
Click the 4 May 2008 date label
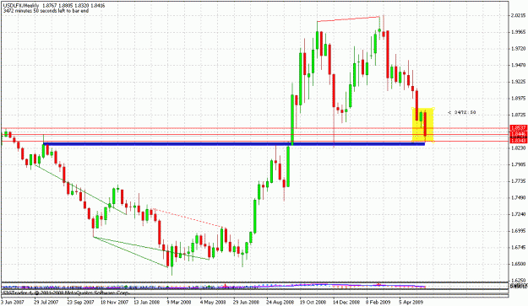pyautogui.click(x=213, y=302)
